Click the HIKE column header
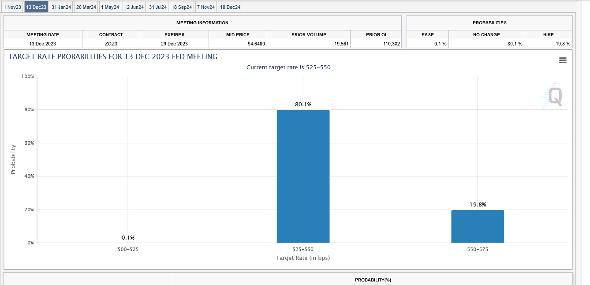590x285 pixels. point(549,34)
